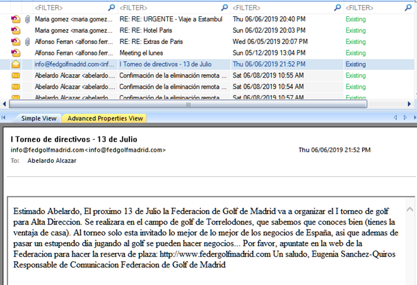The image size is (417, 285).
Task: Click subject Confirmación de la eliminación at 10:55 AM
Action: pos(173,75)
